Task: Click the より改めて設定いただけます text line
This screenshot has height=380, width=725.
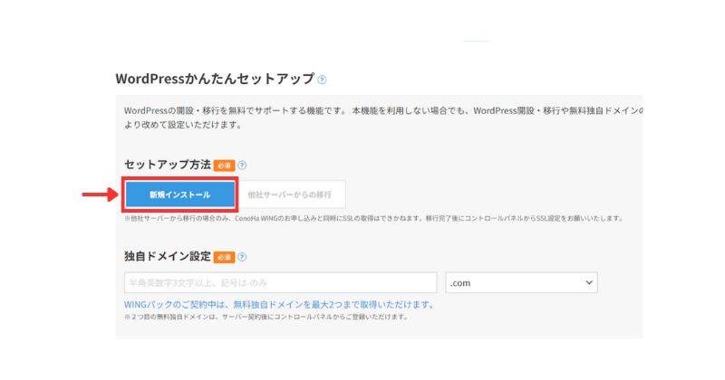Action: coord(182,124)
